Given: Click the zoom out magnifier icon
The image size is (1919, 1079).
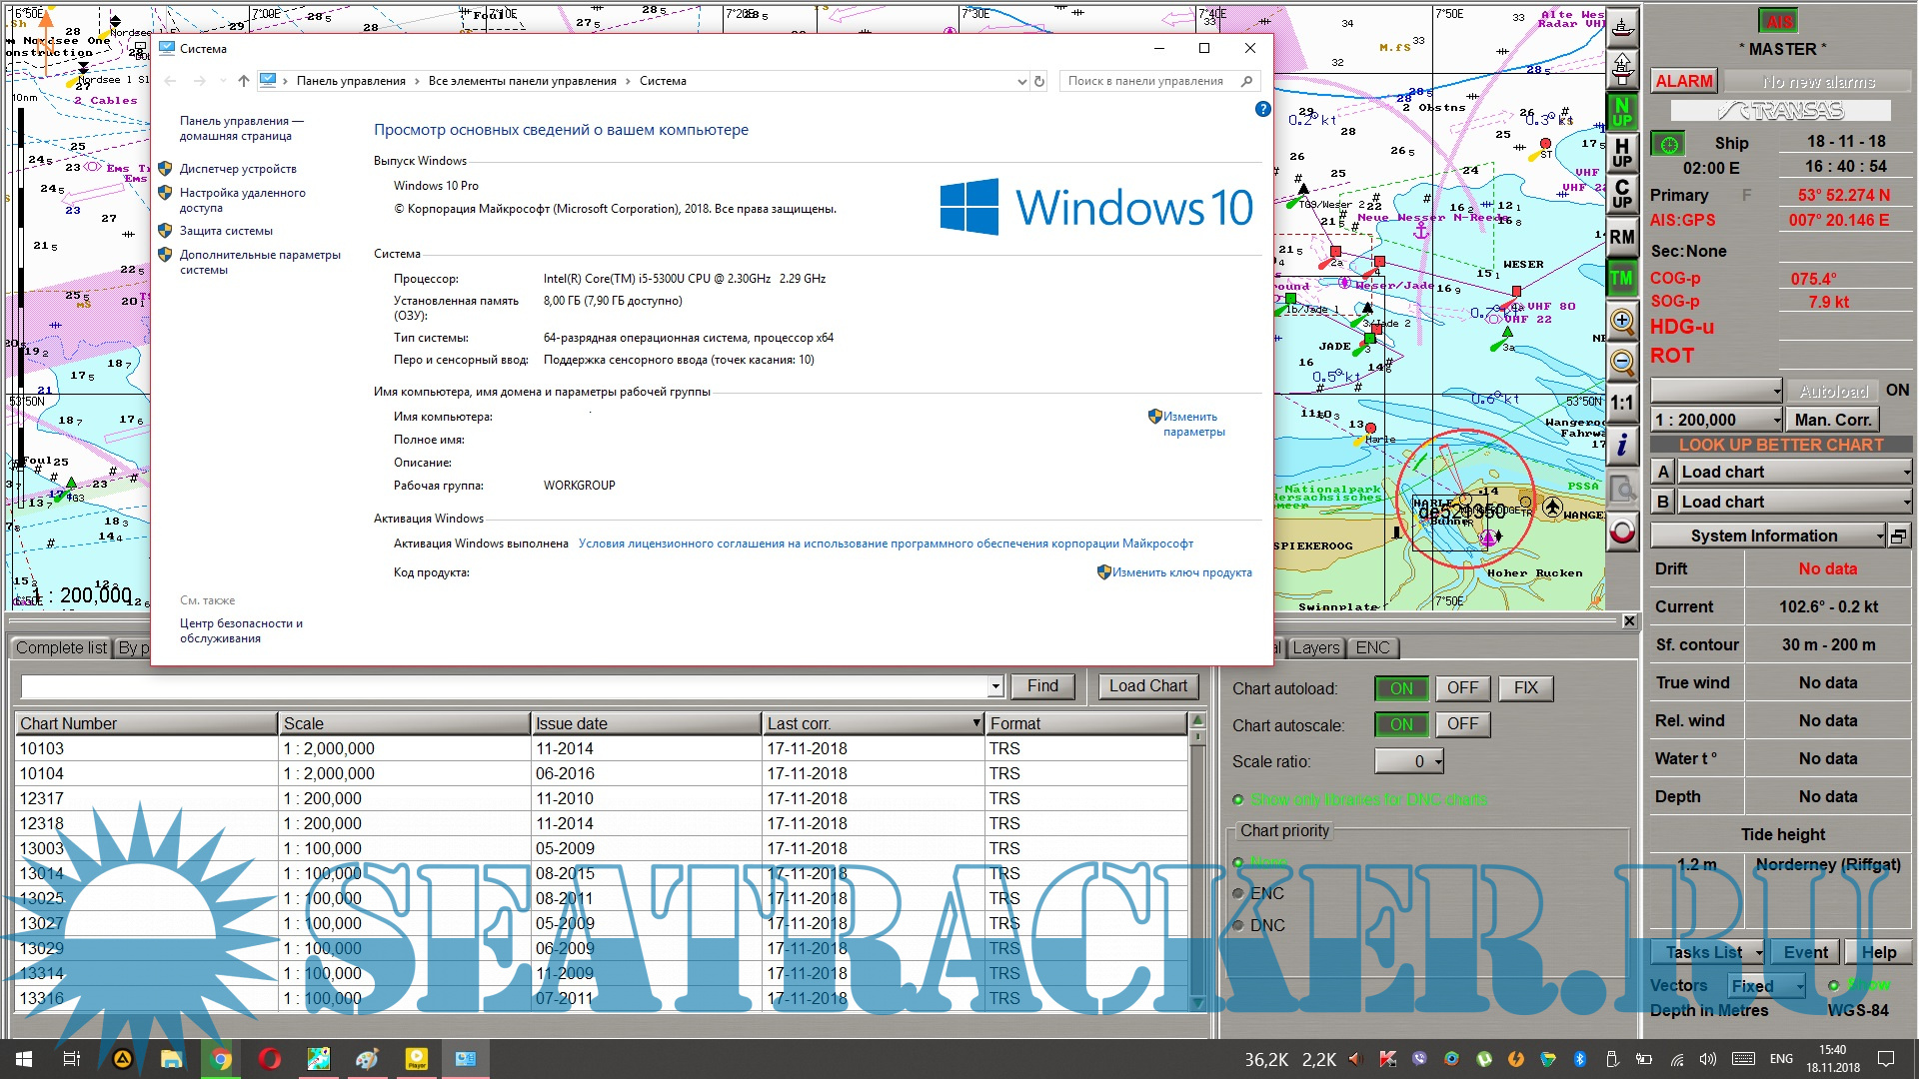Looking at the screenshot, I should pyautogui.click(x=1622, y=362).
